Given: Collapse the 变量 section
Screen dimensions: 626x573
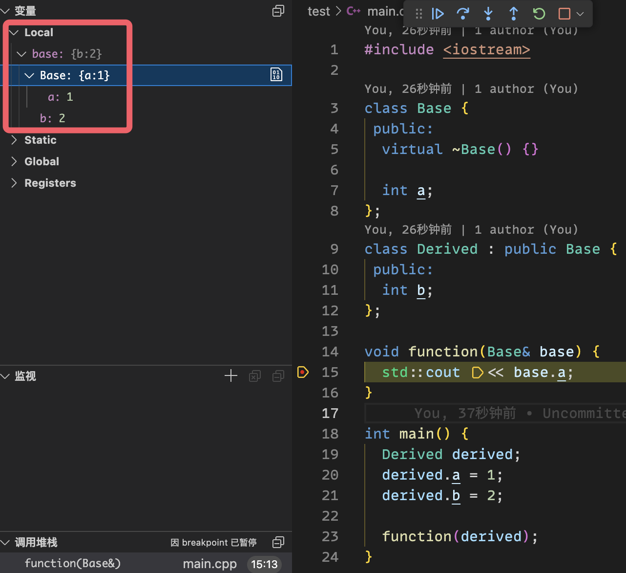Looking at the screenshot, I should click(x=5, y=11).
